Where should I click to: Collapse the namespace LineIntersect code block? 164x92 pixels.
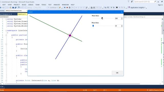(x=6, y=31)
